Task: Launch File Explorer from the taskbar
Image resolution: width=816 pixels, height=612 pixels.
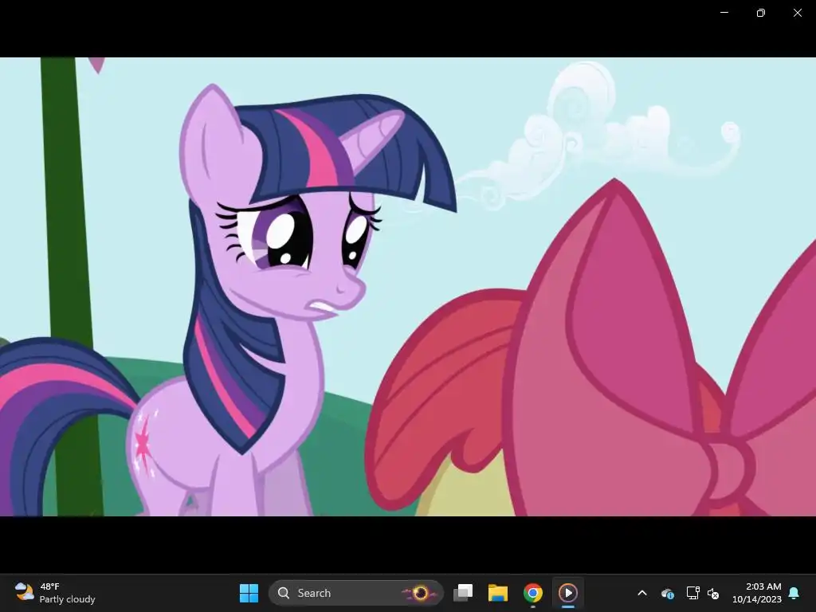Action: [x=498, y=593]
